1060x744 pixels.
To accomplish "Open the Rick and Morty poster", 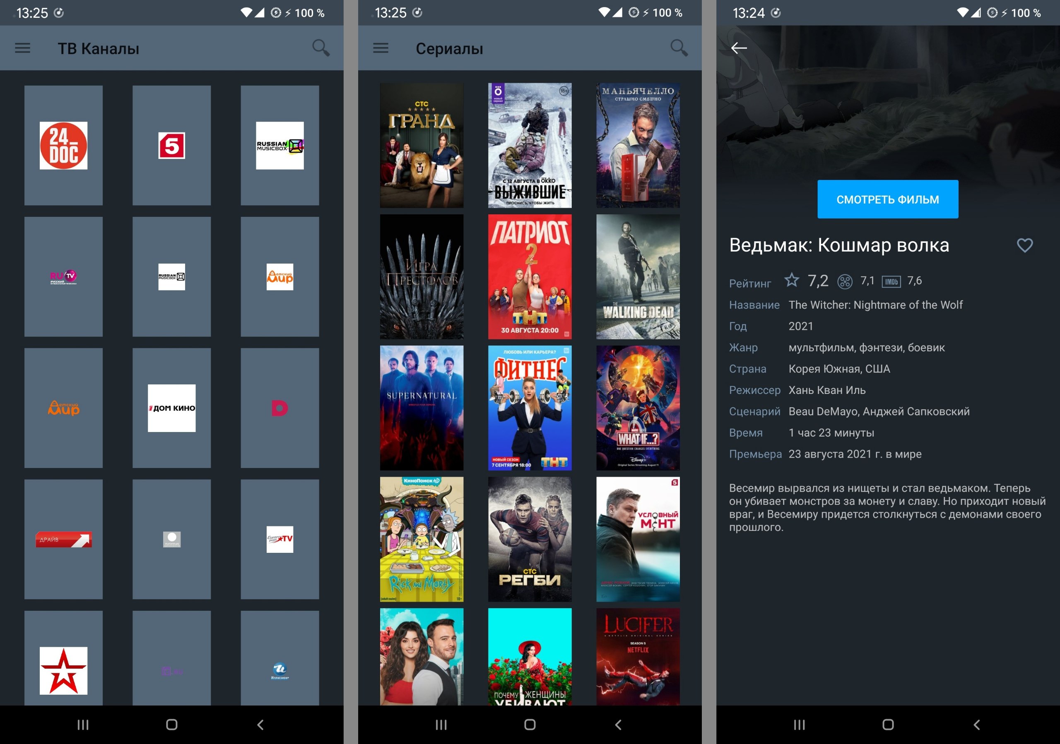I will pos(422,539).
